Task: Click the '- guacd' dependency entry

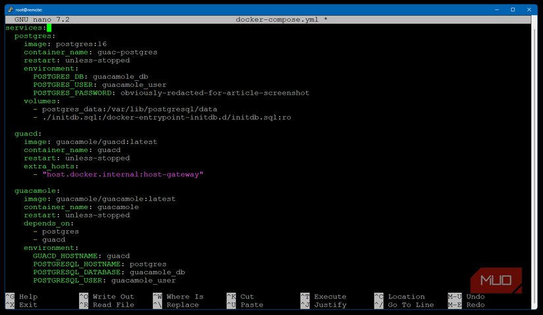Action: [49, 239]
